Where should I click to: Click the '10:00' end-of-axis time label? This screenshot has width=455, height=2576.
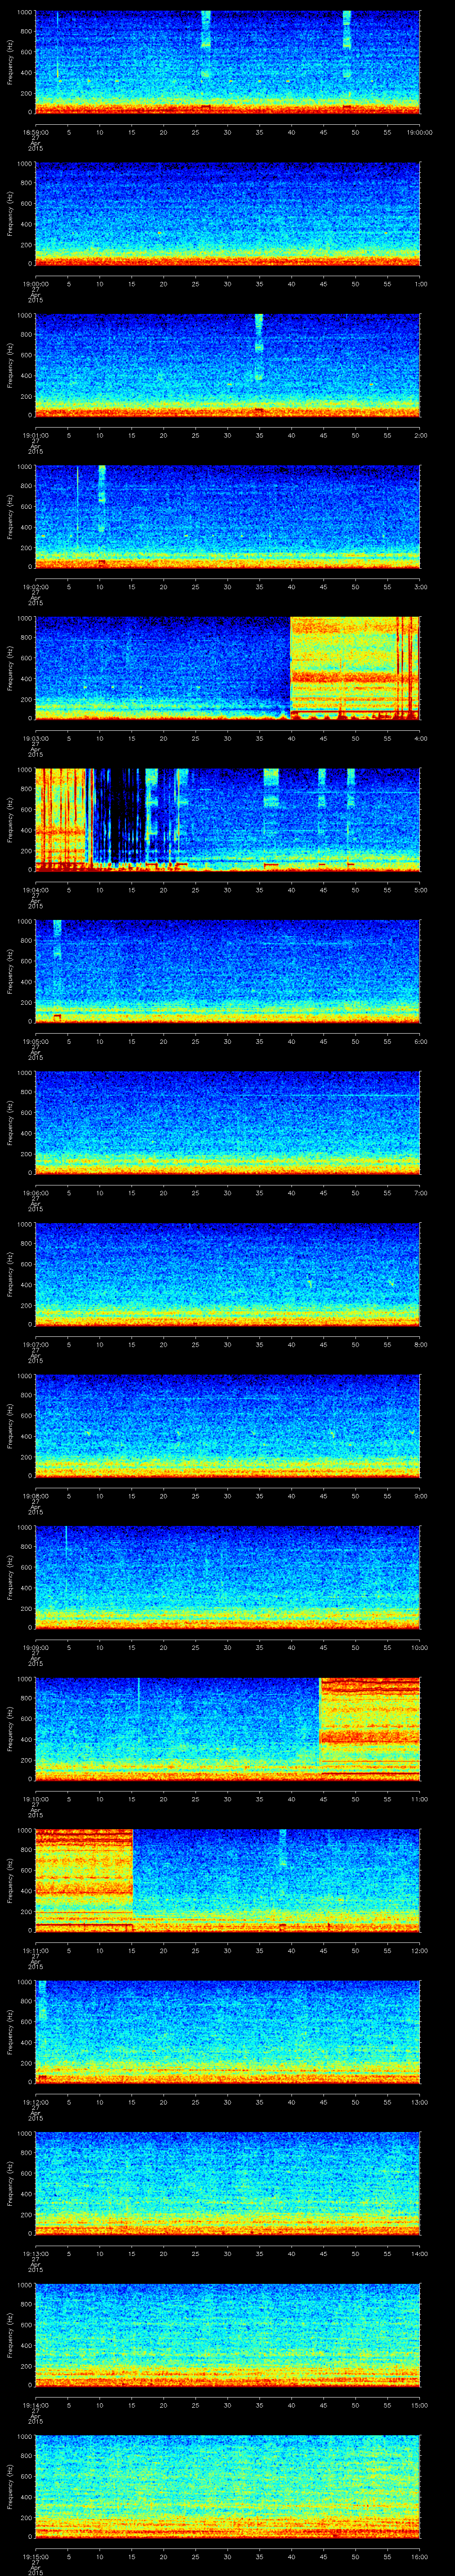tap(420, 1647)
